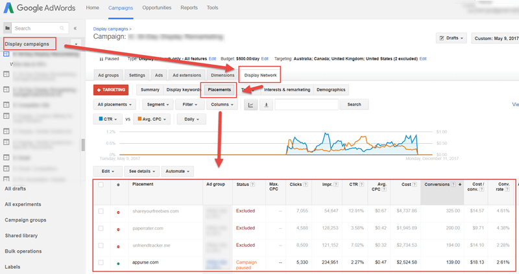This screenshot has height=274, width=519.
Task: Check the box for unfriendtracker.me row
Action: pos(101,245)
